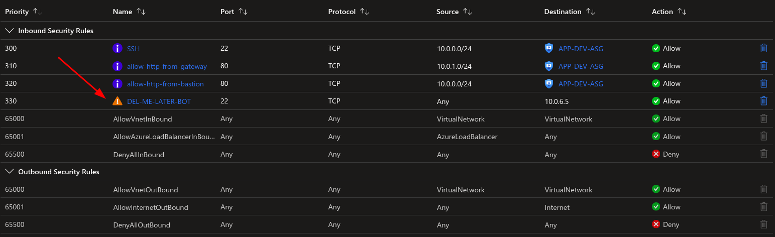The width and height of the screenshot is (775, 237).
Task: Select the DenyAllInBound rule row
Action: coord(139,154)
